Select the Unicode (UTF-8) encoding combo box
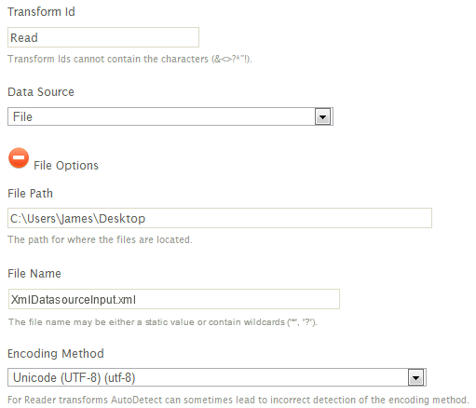 coord(217,377)
